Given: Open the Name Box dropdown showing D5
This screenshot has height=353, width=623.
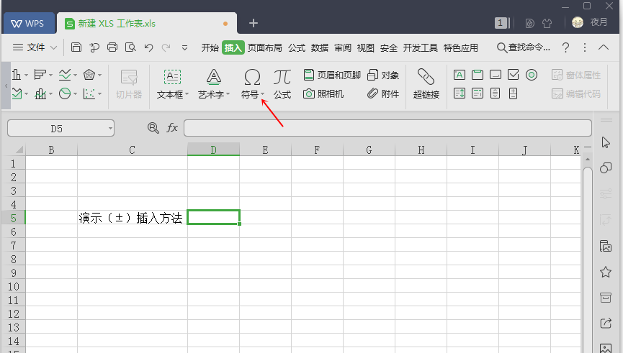Looking at the screenshot, I should pos(110,129).
